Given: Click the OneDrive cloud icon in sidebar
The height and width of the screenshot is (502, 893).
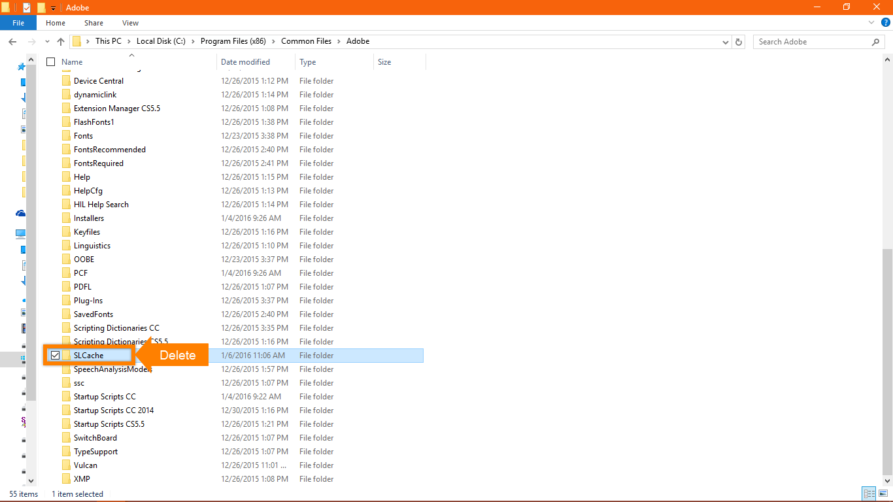Looking at the screenshot, I should [x=21, y=213].
